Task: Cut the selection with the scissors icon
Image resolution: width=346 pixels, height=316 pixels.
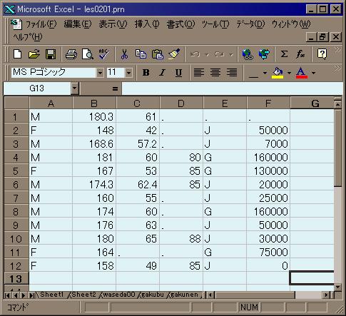Action: point(124,54)
